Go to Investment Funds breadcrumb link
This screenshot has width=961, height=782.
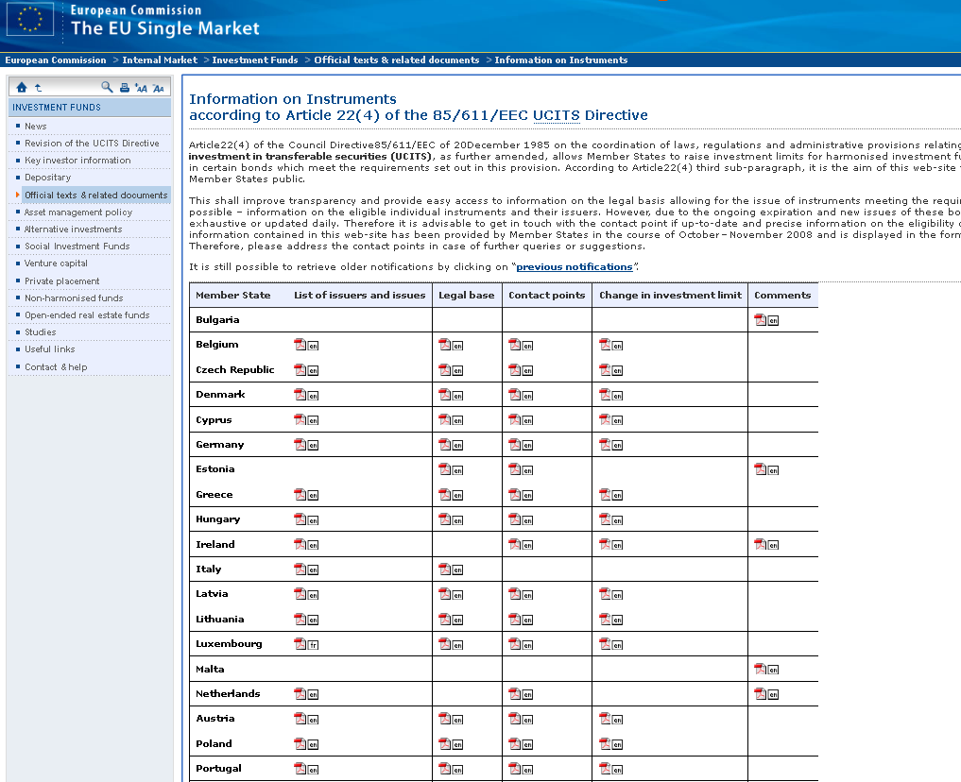pos(255,60)
